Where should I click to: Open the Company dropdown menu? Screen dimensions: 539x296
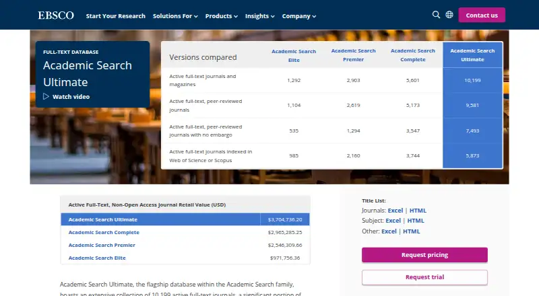pos(299,16)
